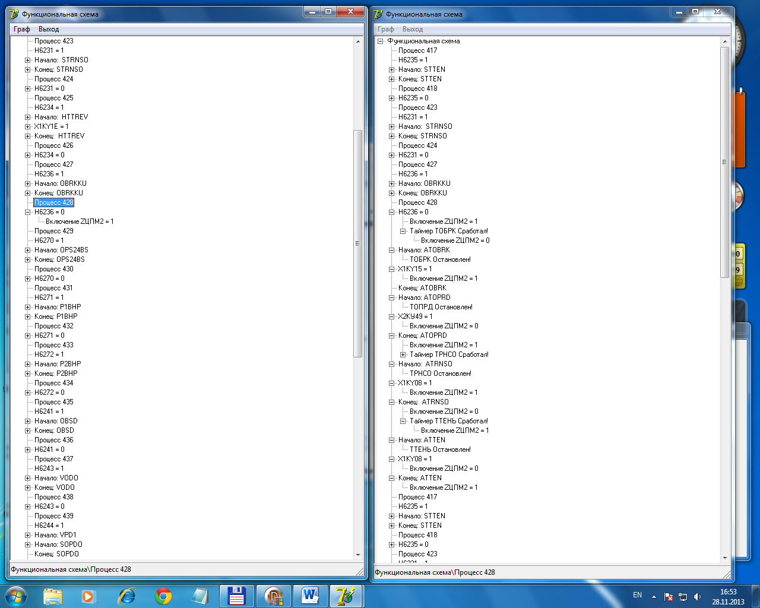Collapse H6236 = 0 node in left window
This screenshot has height=608, width=760.
(27, 212)
